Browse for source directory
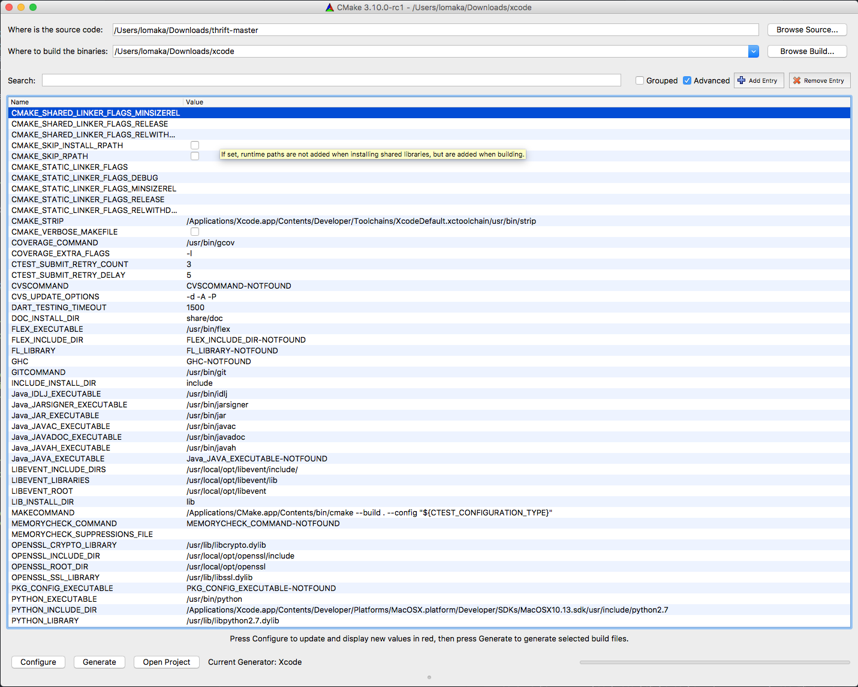The width and height of the screenshot is (858, 687). 807,30
